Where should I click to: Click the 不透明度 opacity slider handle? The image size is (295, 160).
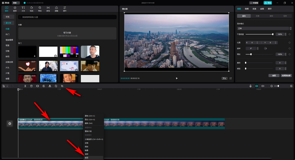point(273,34)
